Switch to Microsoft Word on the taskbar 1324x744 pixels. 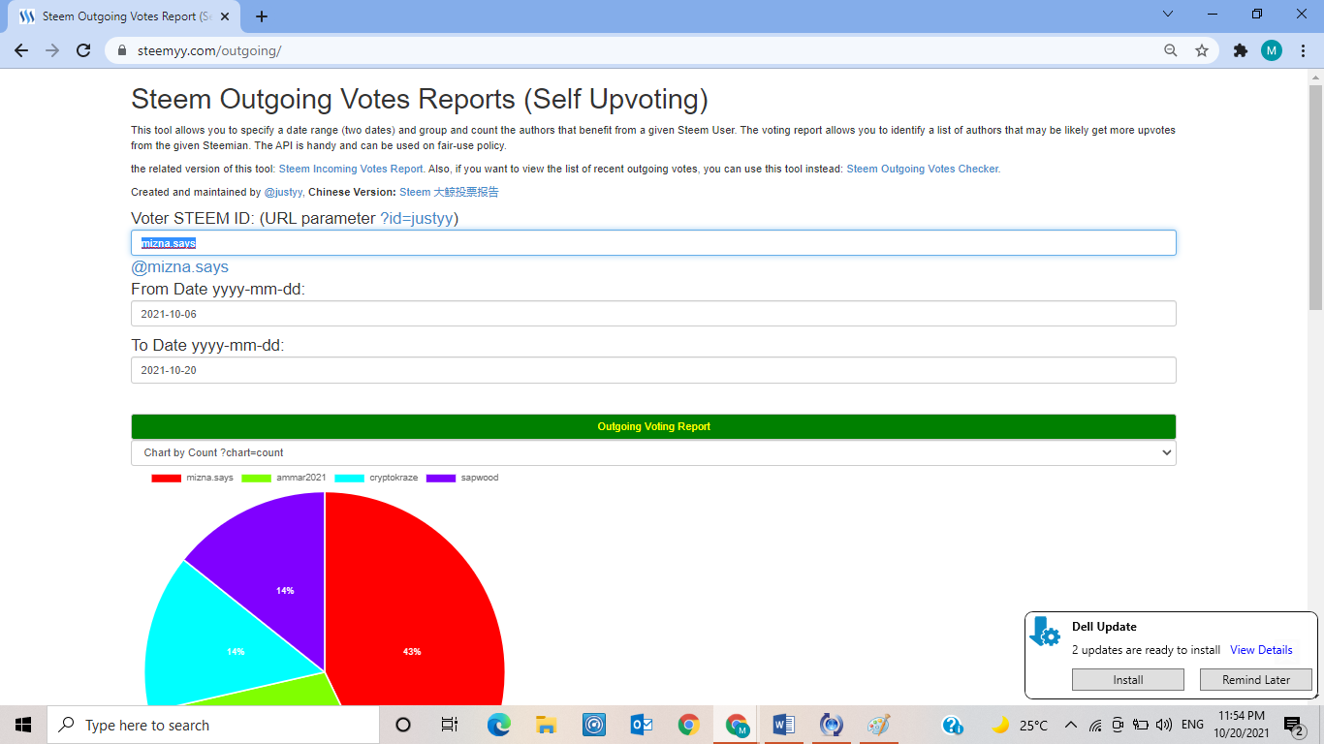[x=784, y=725]
